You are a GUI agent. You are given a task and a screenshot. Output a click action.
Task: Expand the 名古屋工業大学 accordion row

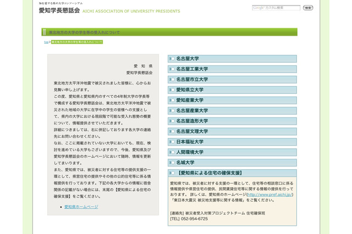(x=232, y=69)
